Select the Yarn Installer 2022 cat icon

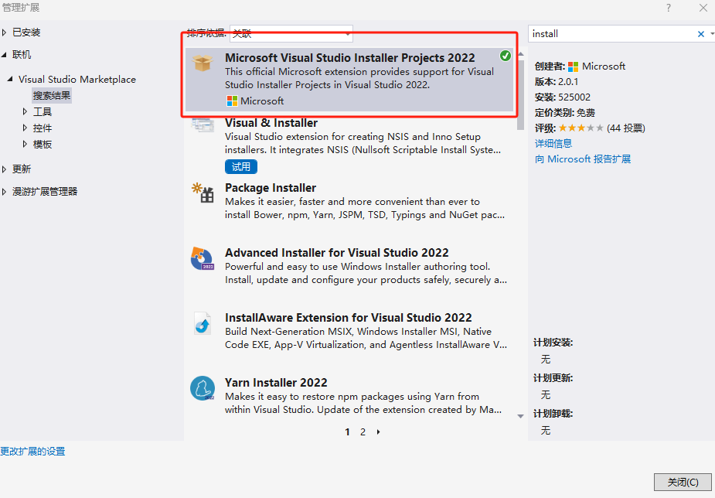coord(203,389)
